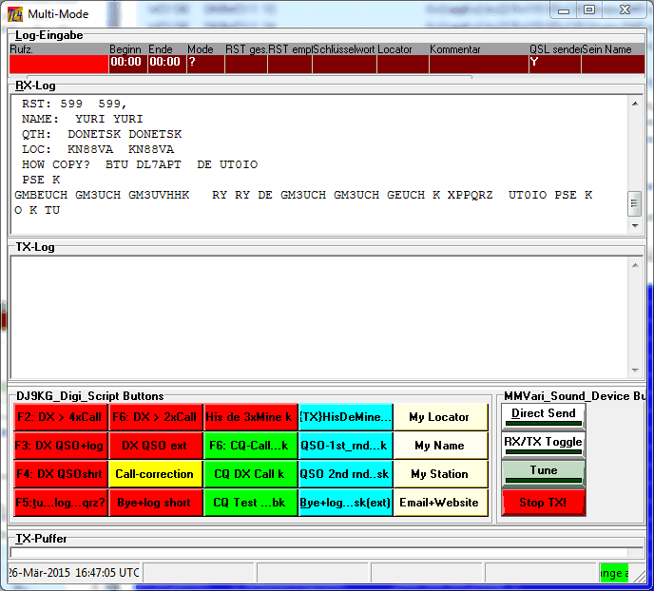Click the Multi-Mode app icon in title bar
Viewport: 654px width, 591px height.
pos(15,14)
